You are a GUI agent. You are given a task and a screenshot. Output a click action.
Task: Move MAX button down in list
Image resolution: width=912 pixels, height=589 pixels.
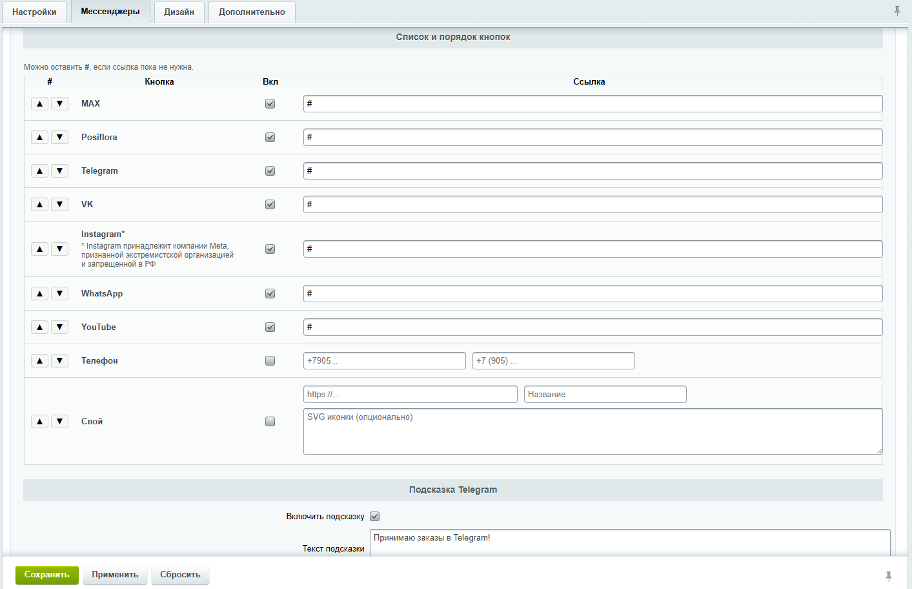[59, 103]
